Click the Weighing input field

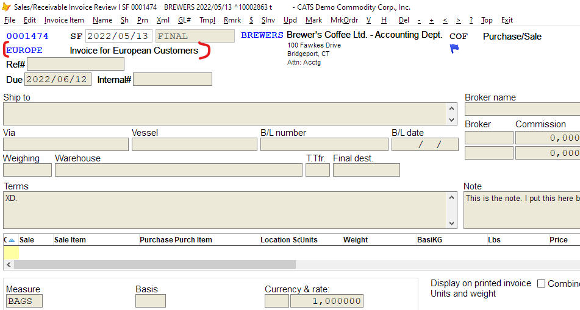[27, 170]
